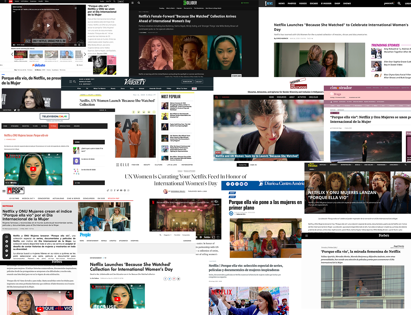Mute the CNN video player volume
This screenshot has height=315, width=411.
click(x=14, y=45)
